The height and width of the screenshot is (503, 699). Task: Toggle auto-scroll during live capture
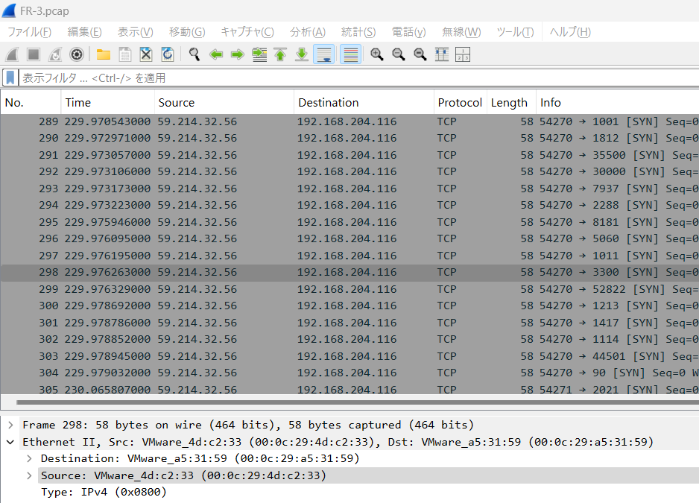pyautogui.click(x=324, y=54)
